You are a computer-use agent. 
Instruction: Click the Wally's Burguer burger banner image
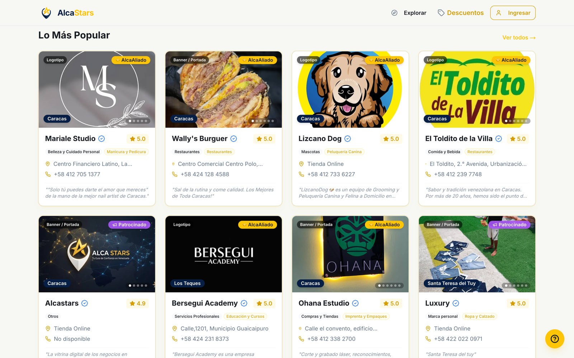point(224,89)
